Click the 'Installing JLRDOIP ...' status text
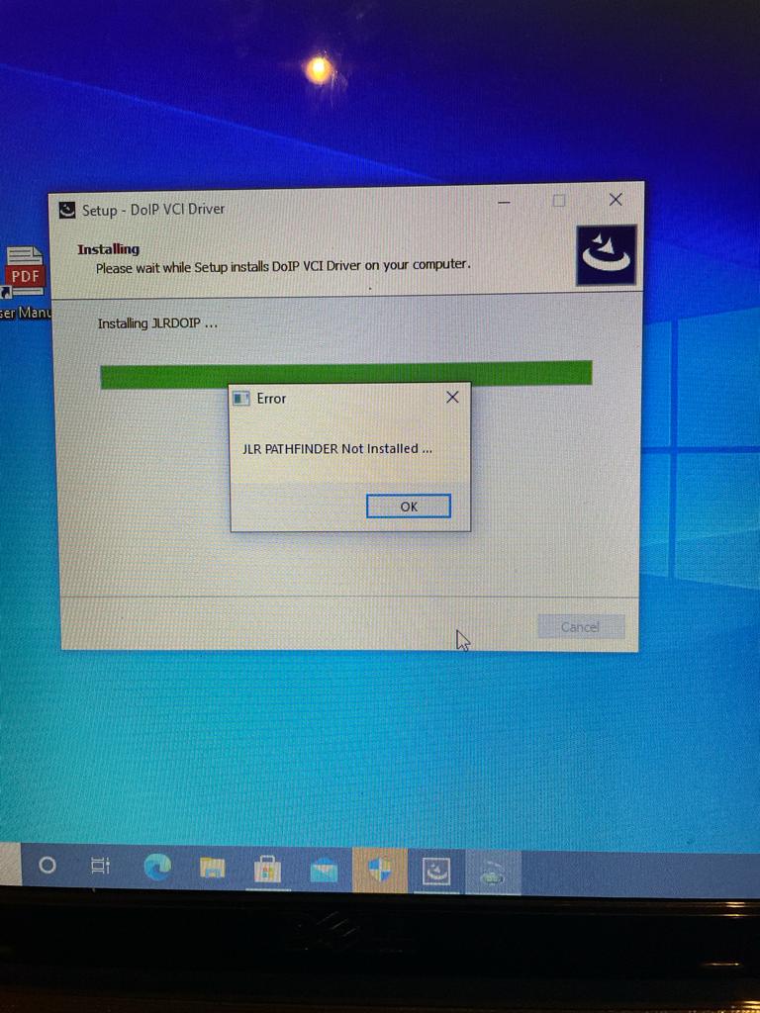 click(x=157, y=323)
